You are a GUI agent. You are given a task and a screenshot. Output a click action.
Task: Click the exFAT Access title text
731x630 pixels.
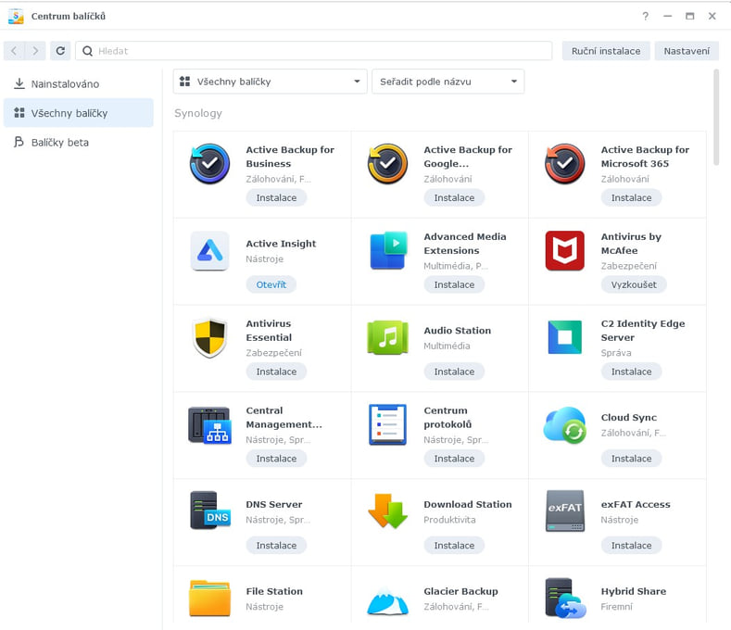(636, 504)
